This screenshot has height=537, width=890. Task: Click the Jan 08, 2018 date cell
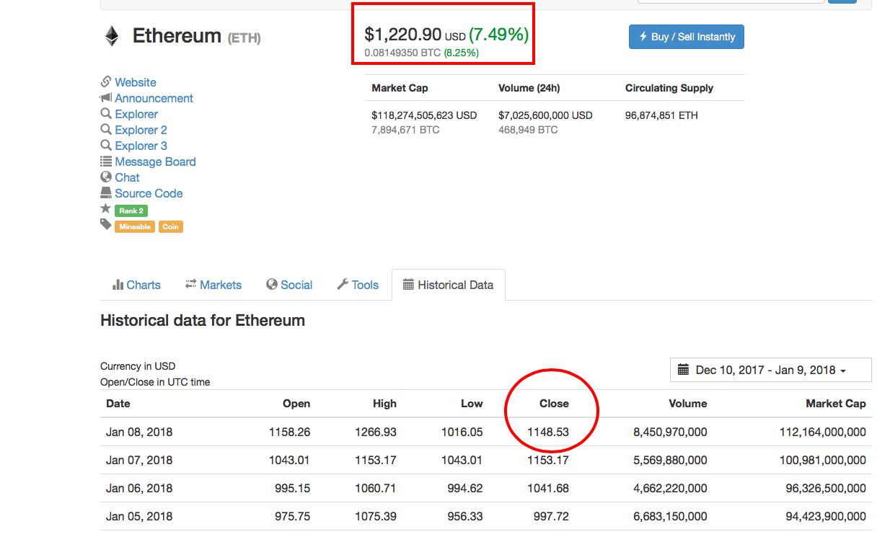(x=139, y=432)
